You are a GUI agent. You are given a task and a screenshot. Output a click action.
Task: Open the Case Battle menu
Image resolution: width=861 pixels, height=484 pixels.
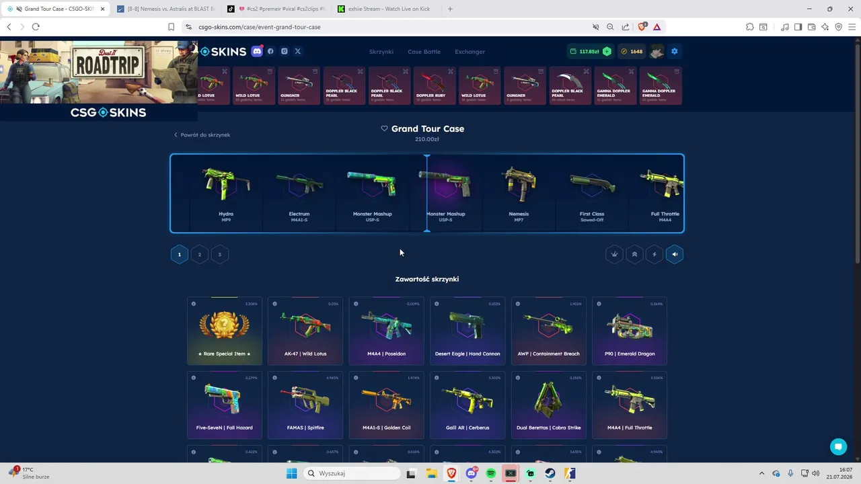(x=424, y=52)
